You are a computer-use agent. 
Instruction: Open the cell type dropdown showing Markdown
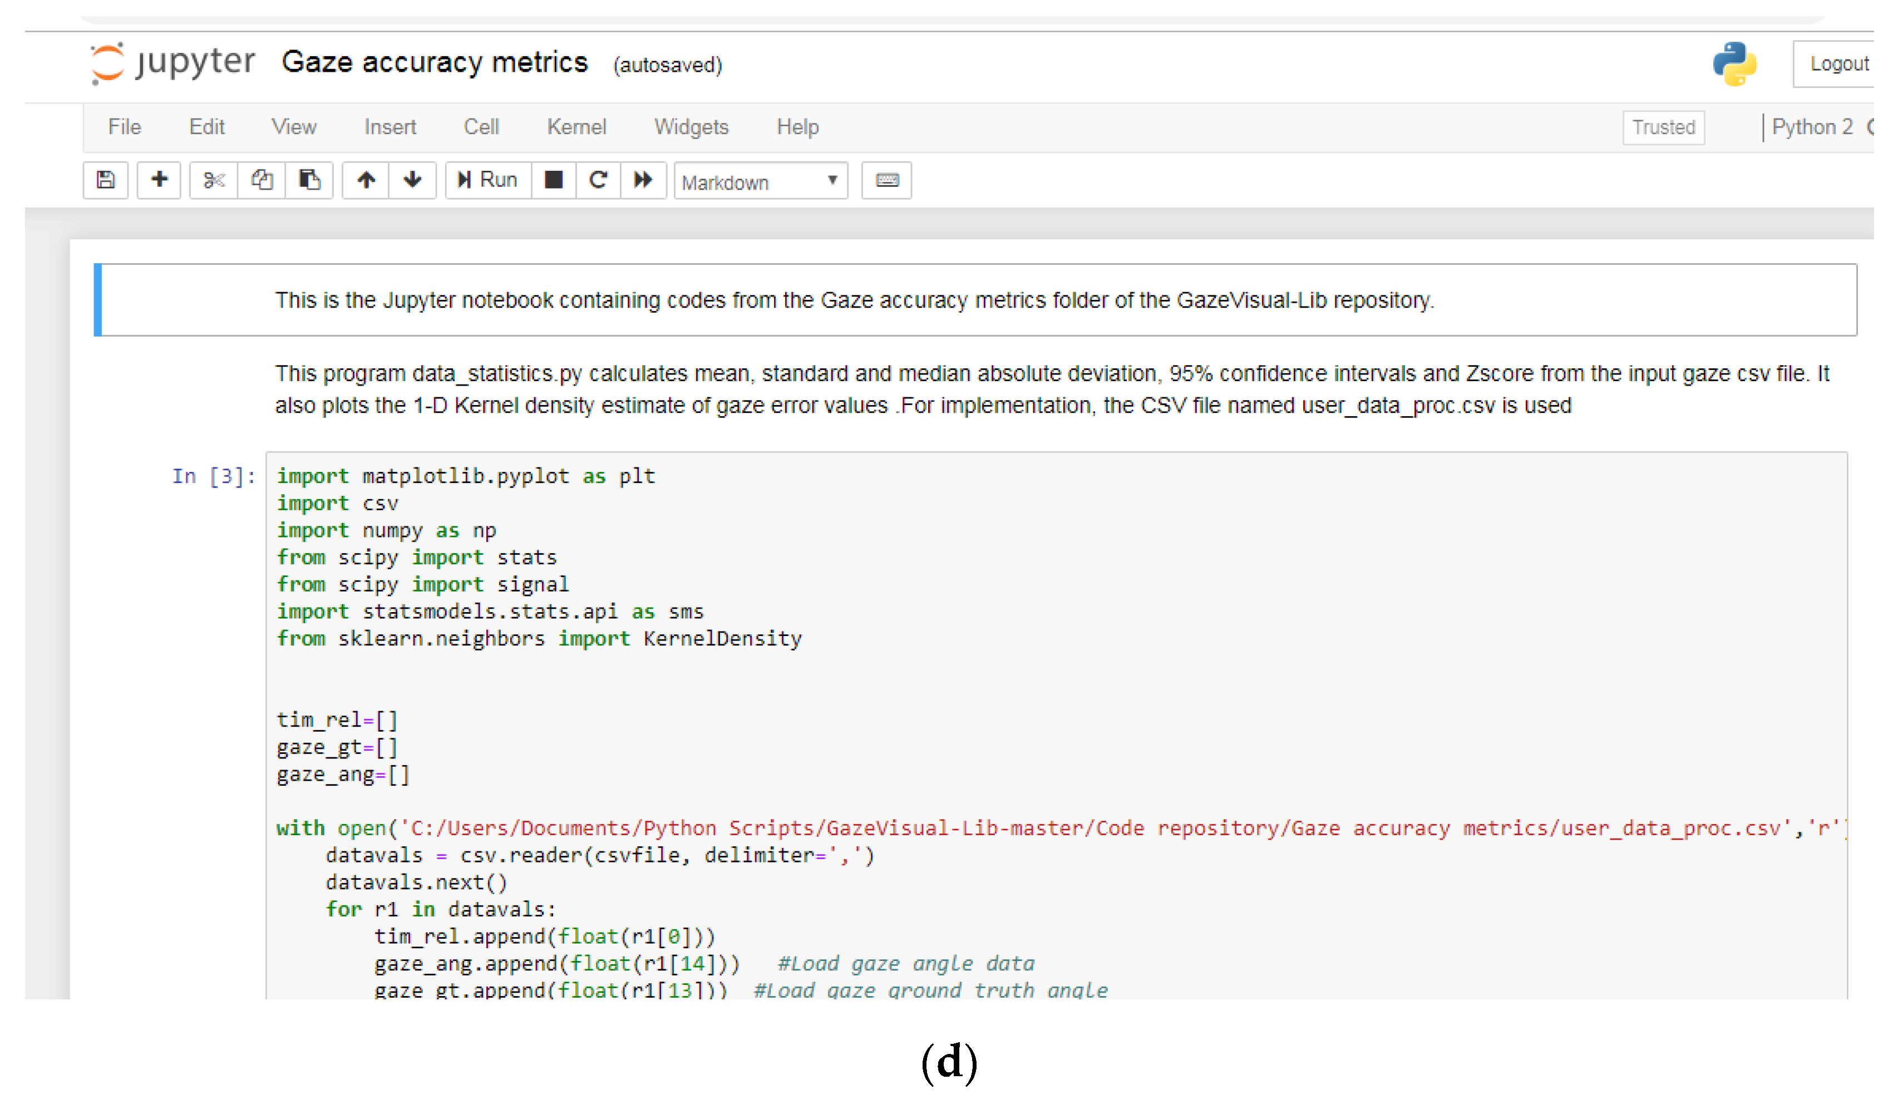coord(761,181)
